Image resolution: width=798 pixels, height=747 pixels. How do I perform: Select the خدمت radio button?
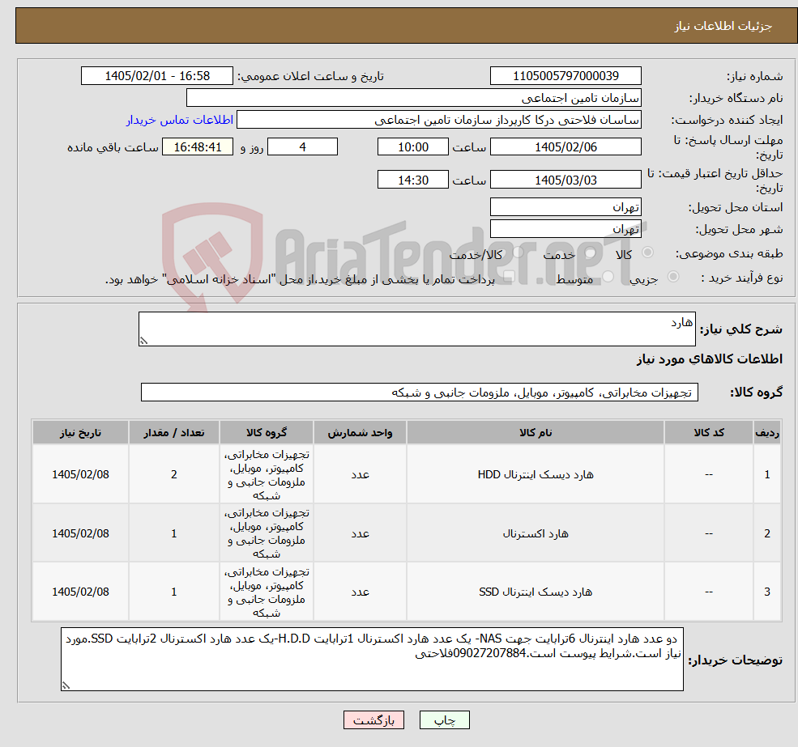click(591, 253)
